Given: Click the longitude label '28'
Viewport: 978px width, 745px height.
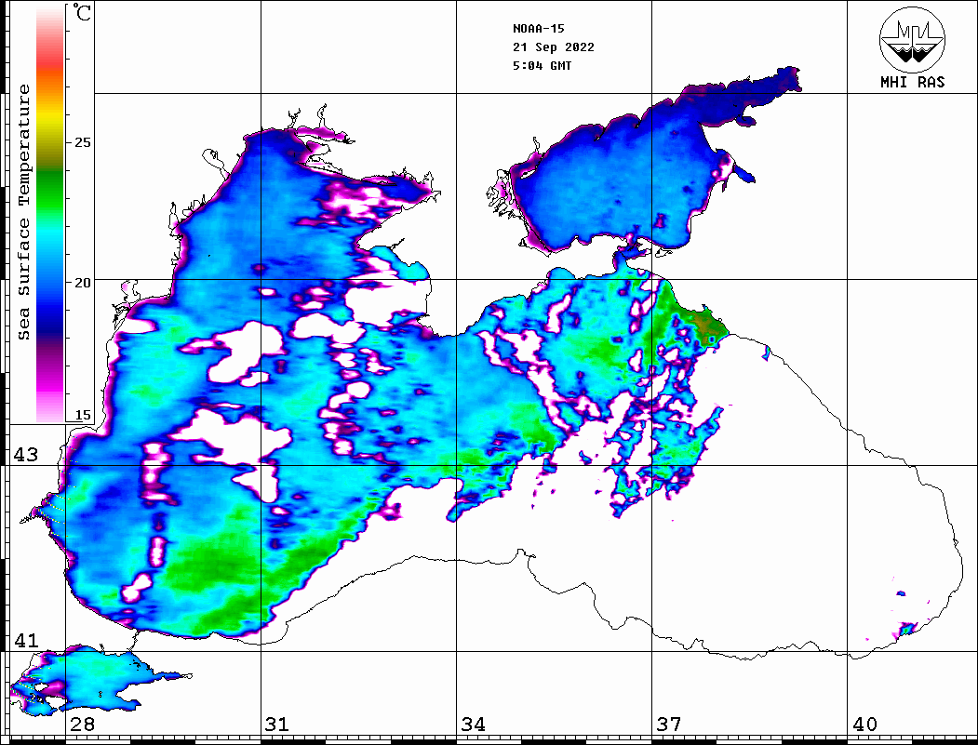Looking at the screenshot, I should [82, 724].
